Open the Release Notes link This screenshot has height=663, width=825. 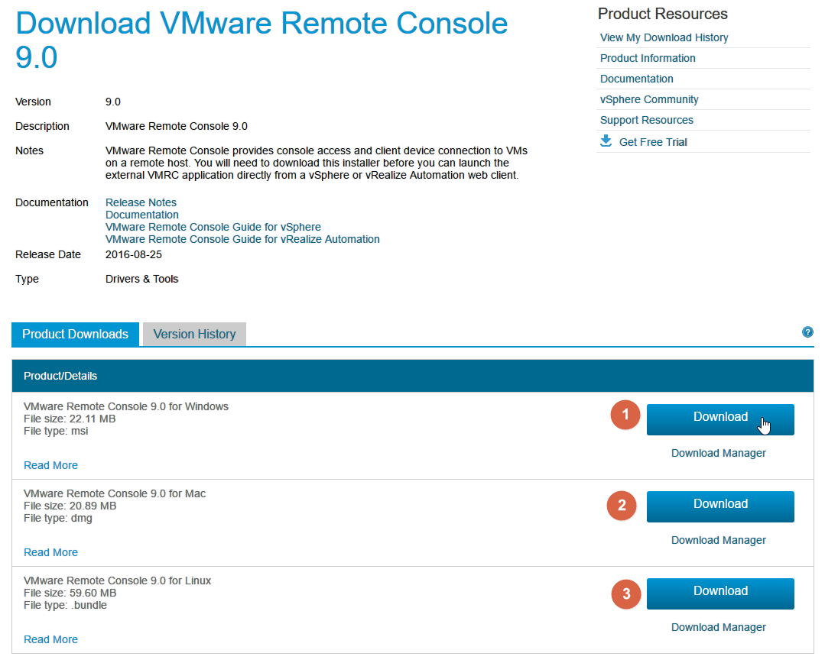coord(141,202)
